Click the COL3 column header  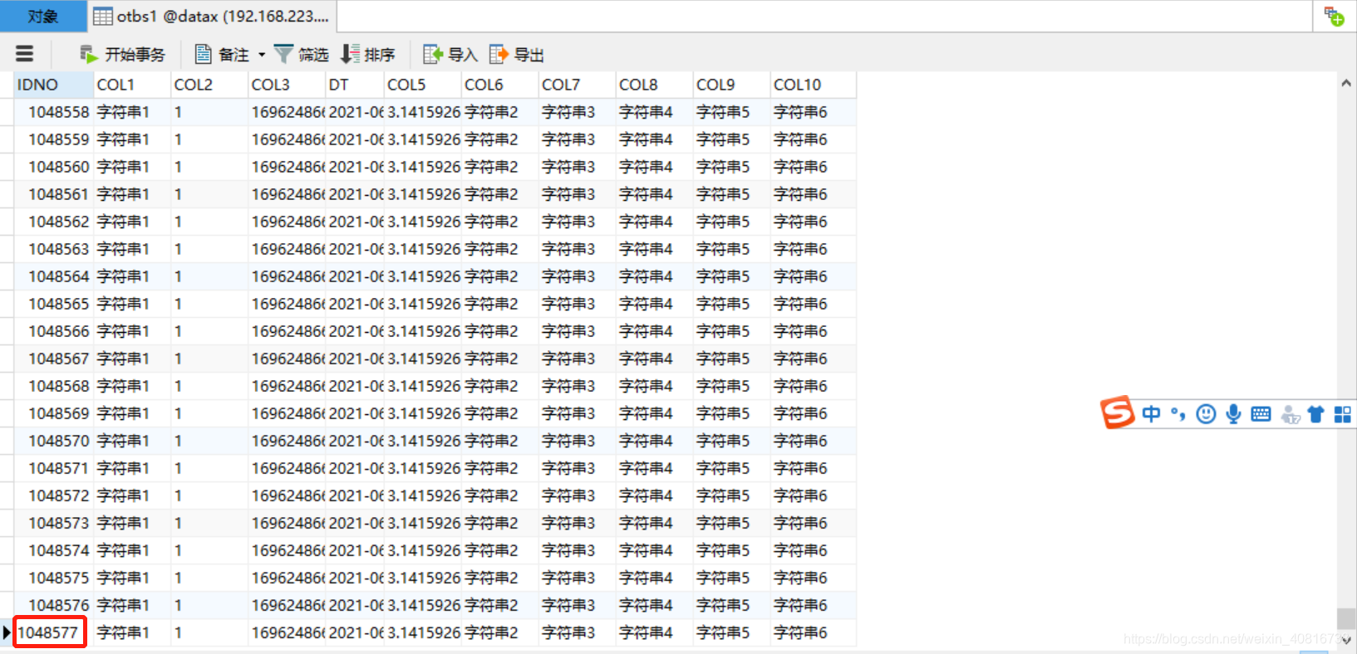(x=287, y=85)
